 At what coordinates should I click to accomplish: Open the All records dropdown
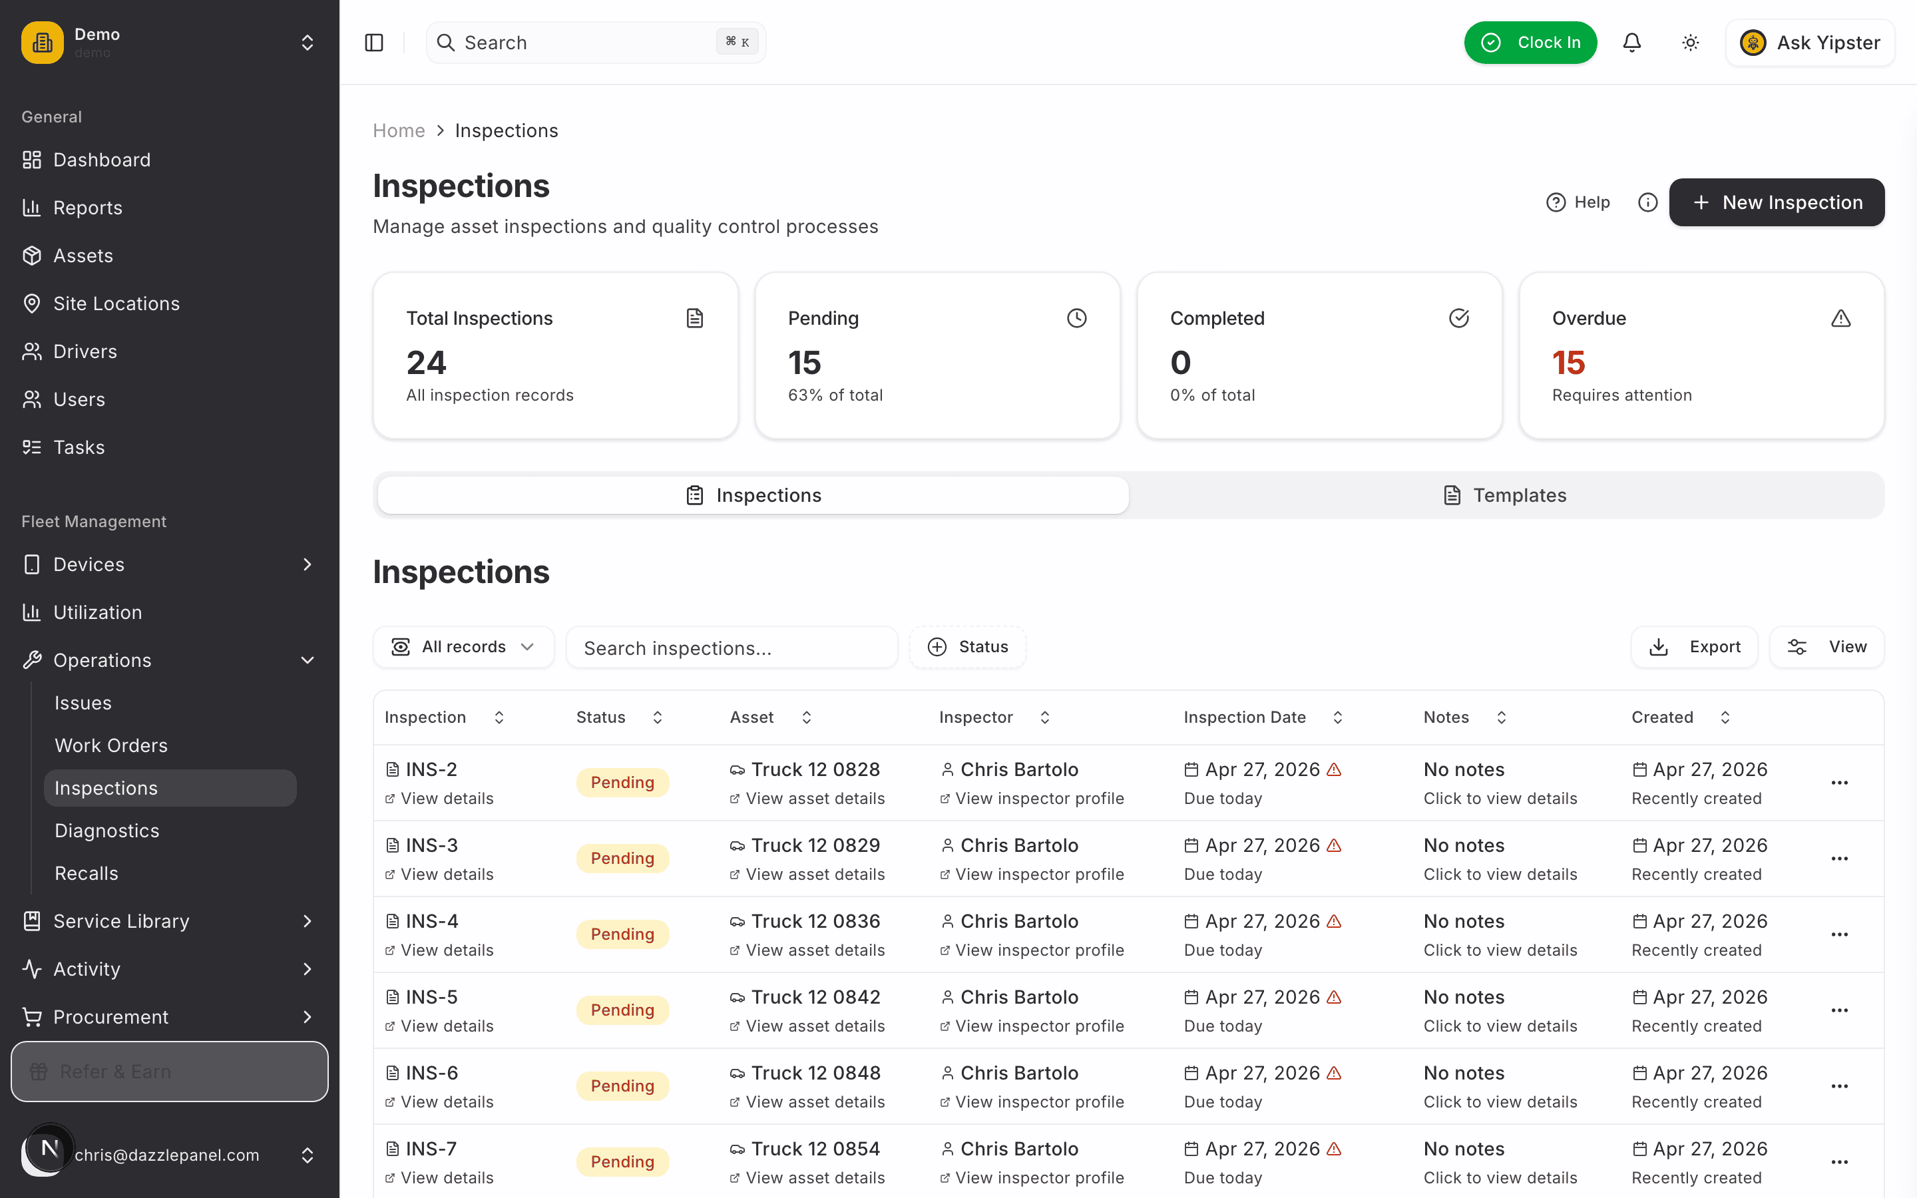pyautogui.click(x=463, y=648)
